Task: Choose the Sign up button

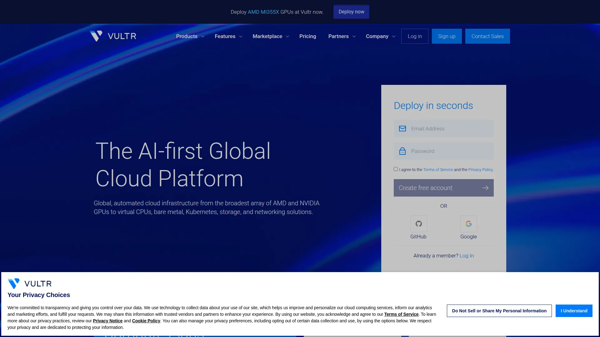Action: 447,36
